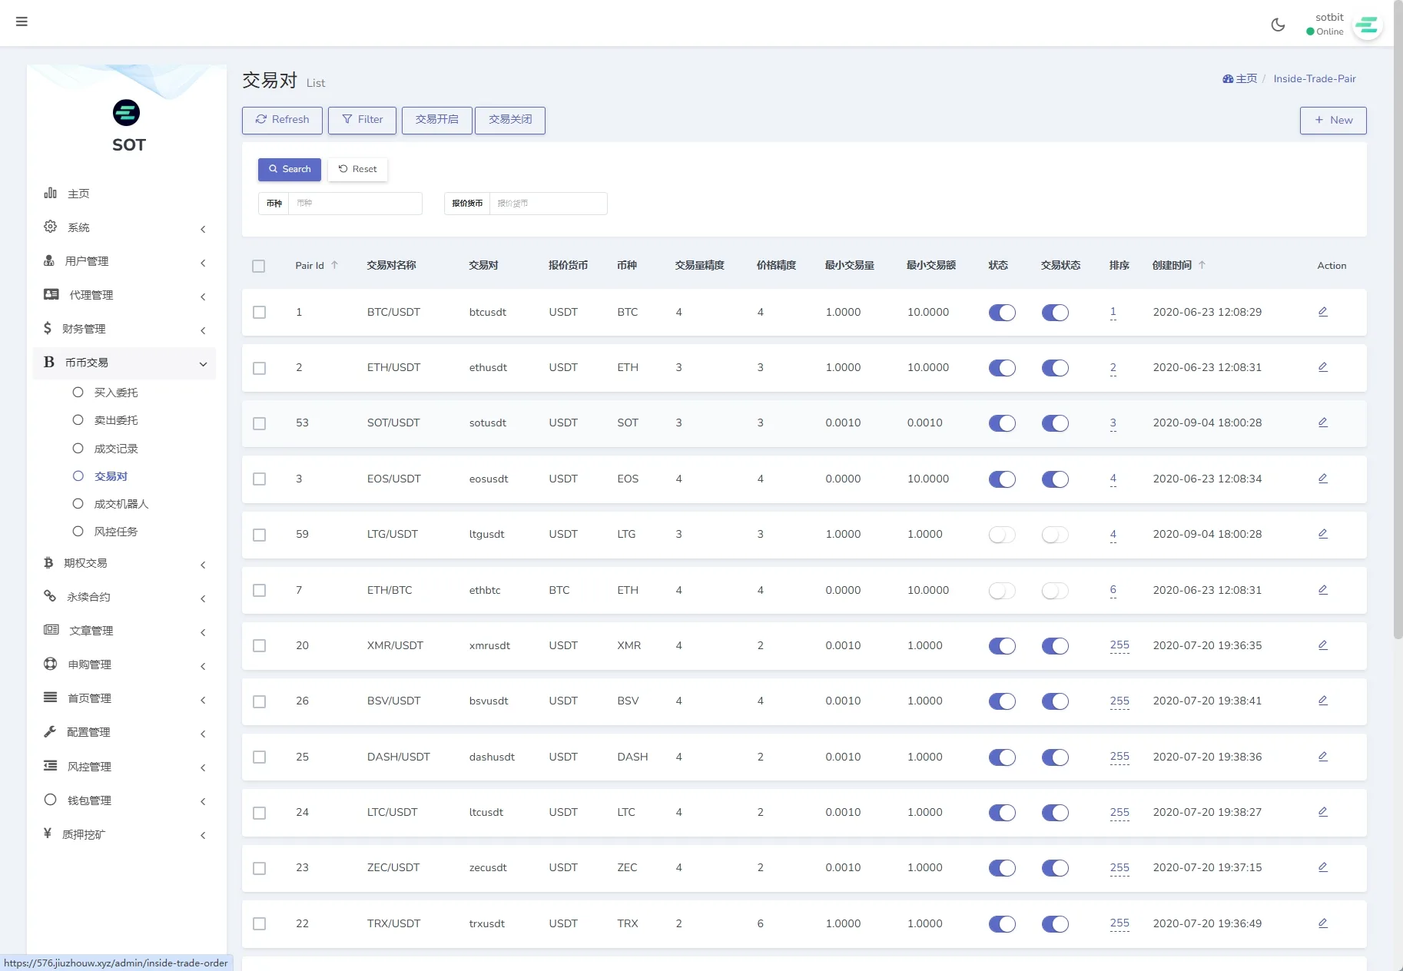Go to 成交机器人 in the sidebar
The height and width of the screenshot is (971, 1403).
tap(121, 504)
